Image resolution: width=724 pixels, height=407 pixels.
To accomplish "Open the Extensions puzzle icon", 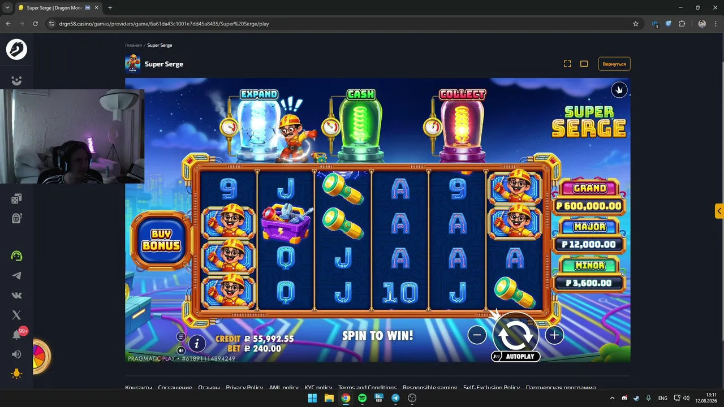I will [x=682, y=24].
